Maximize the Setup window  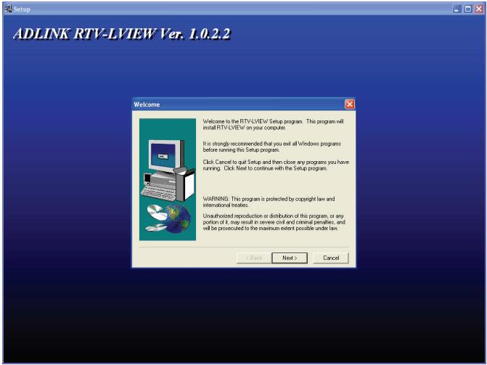(467, 9)
